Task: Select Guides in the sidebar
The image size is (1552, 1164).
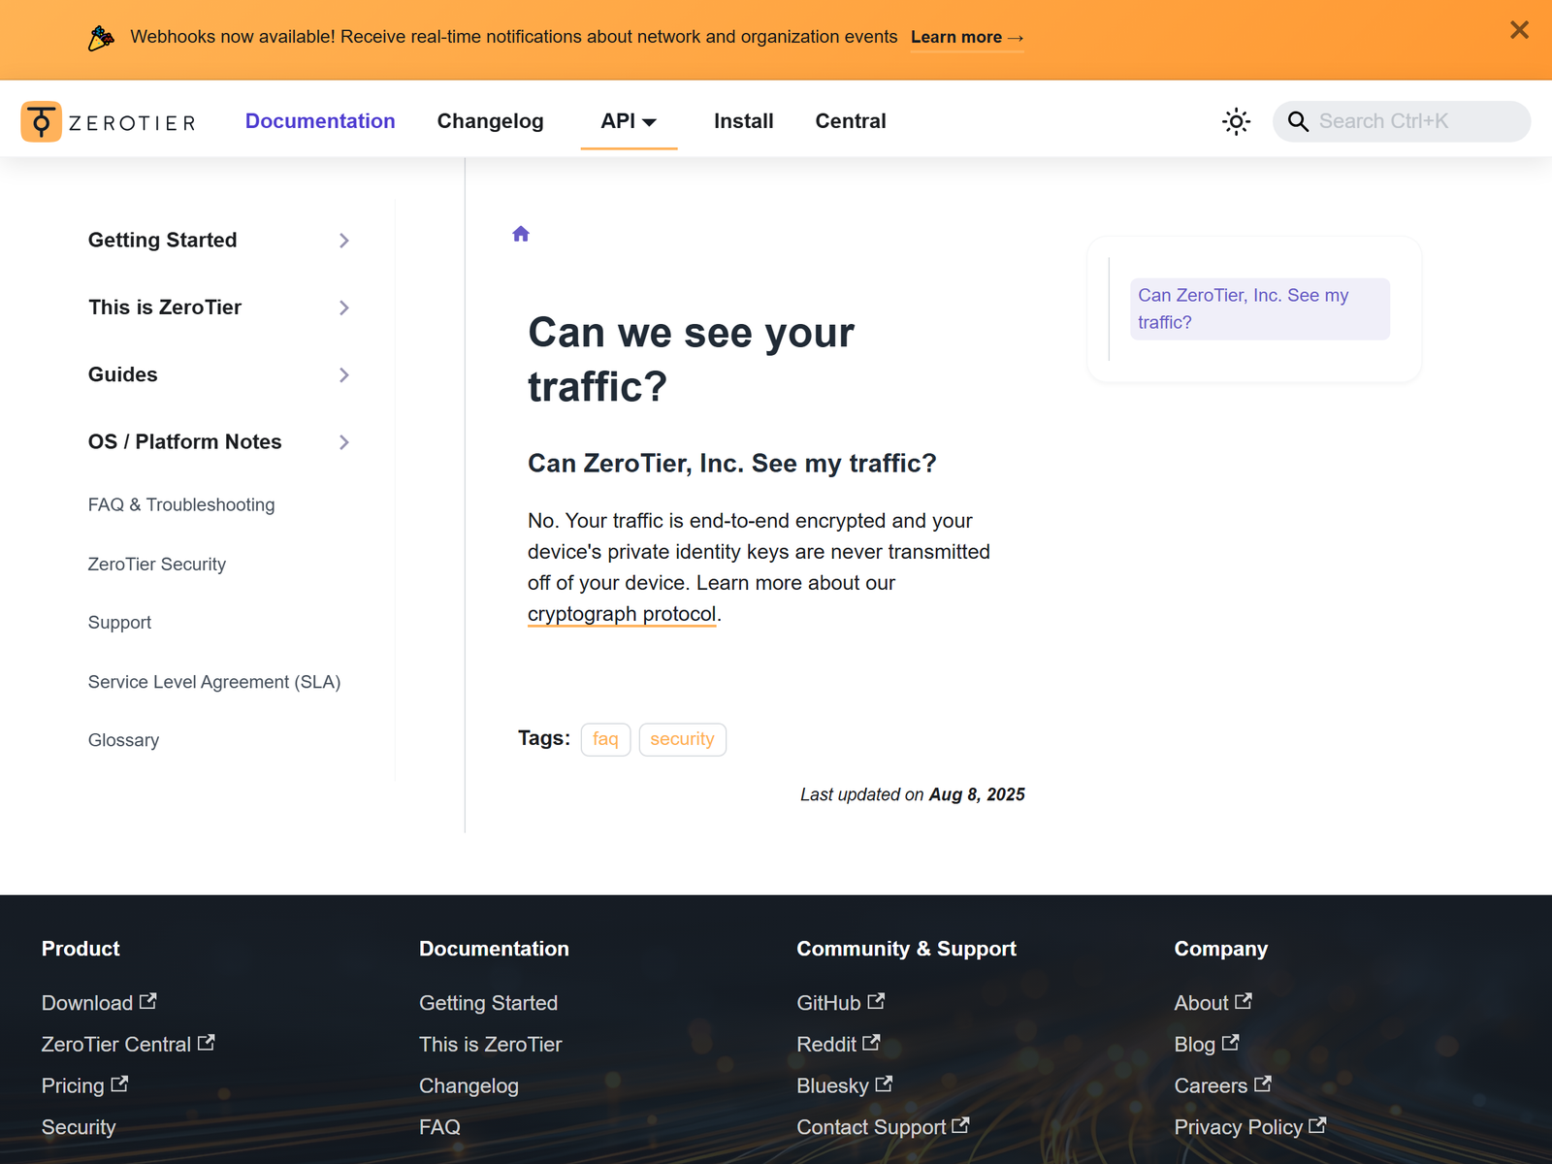Action: pyautogui.click(x=123, y=374)
